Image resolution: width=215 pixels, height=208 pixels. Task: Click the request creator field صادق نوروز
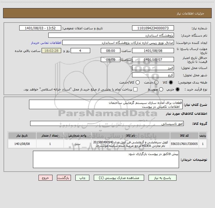[118, 43]
